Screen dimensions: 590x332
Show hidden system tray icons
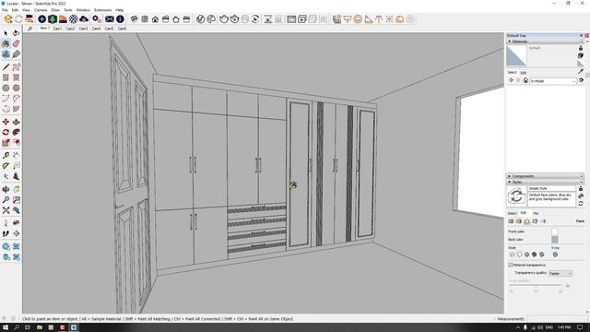tap(518, 327)
